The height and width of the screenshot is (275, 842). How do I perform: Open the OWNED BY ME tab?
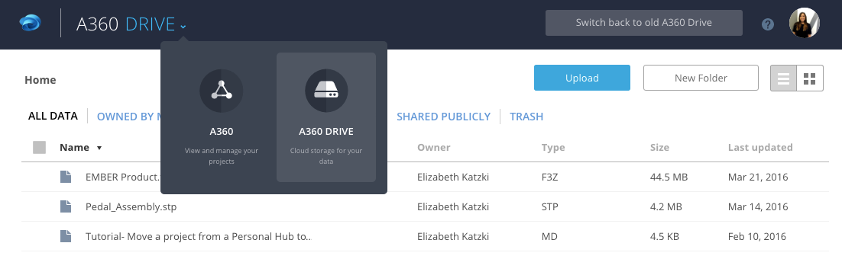[129, 116]
